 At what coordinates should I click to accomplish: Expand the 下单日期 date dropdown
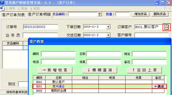click(108, 27)
